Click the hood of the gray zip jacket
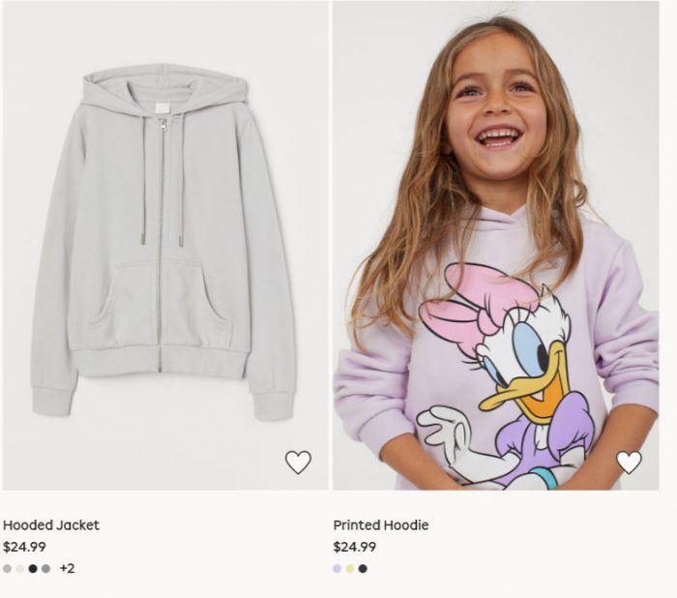The height and width of the screenshot is (598, 677). pos(162,92)
